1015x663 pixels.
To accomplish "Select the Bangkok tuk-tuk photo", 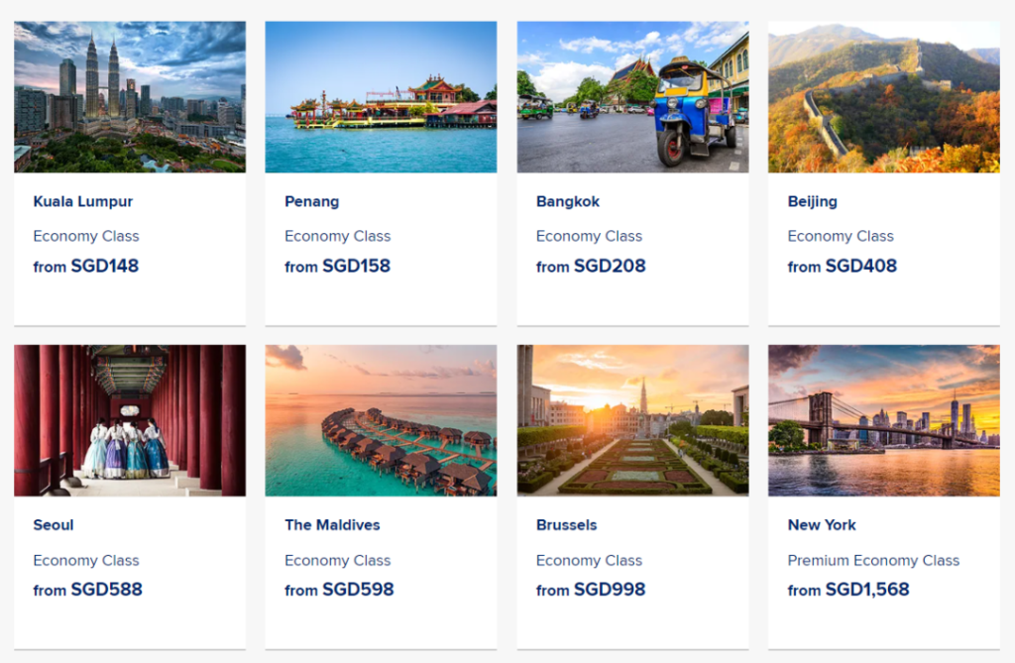I will tap(632, 97).
